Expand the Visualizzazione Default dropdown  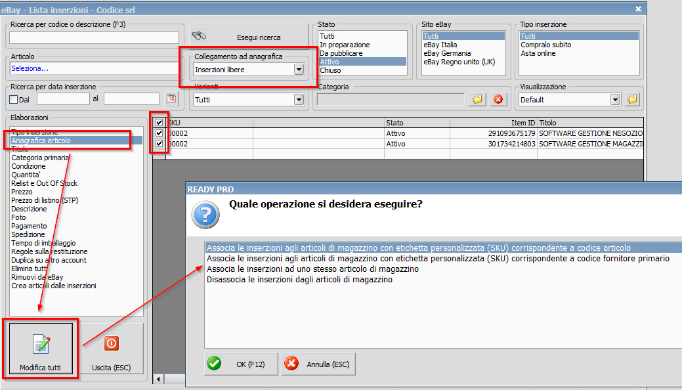[x=615, y=100]
